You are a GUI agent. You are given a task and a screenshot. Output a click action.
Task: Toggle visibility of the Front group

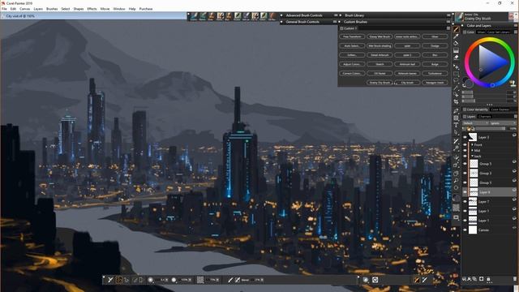tap(465, 145)
